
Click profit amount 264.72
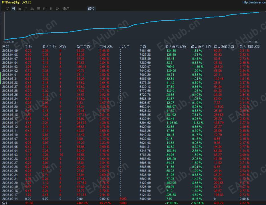(82, 123)
